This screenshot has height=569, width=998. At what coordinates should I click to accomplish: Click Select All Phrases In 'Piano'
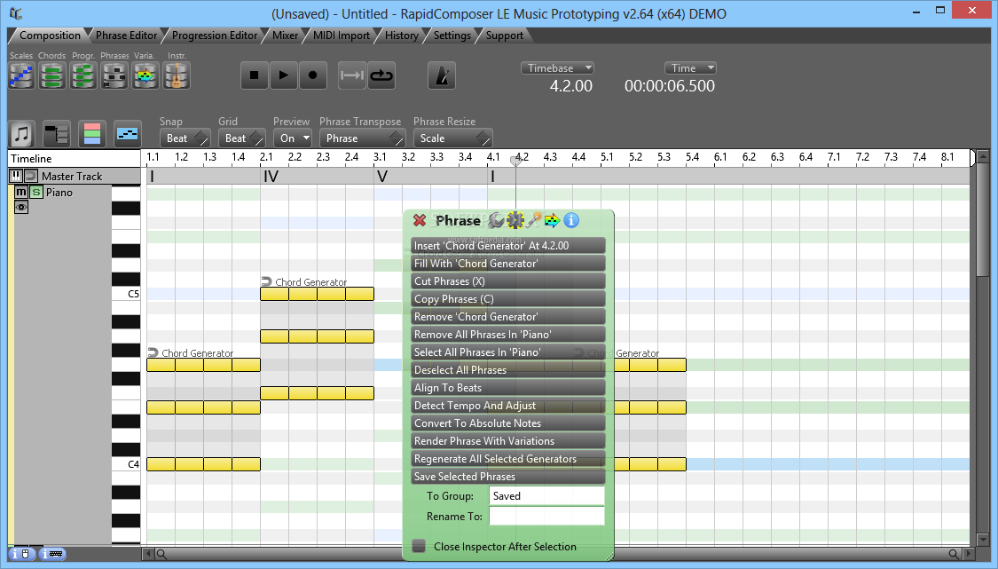point(508,352)
